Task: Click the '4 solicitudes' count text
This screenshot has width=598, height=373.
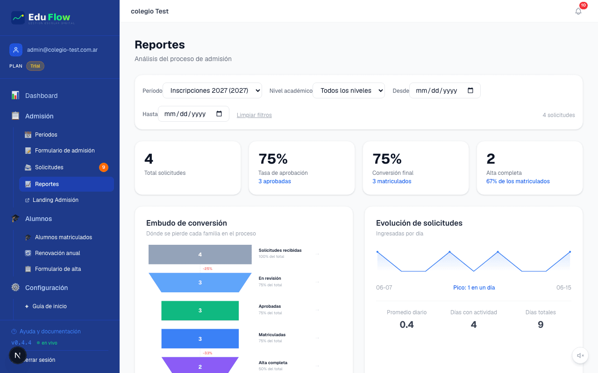Action: (x=559, y=115)
